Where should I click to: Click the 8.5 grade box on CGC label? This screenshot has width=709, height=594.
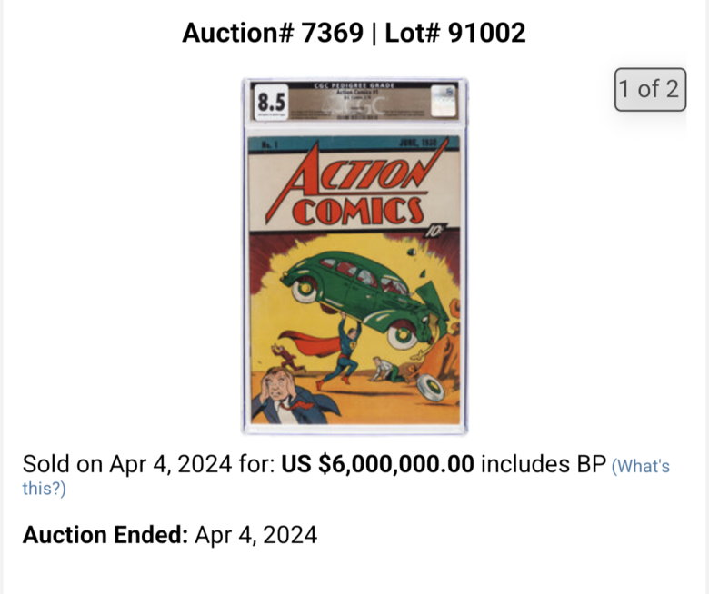271,102
